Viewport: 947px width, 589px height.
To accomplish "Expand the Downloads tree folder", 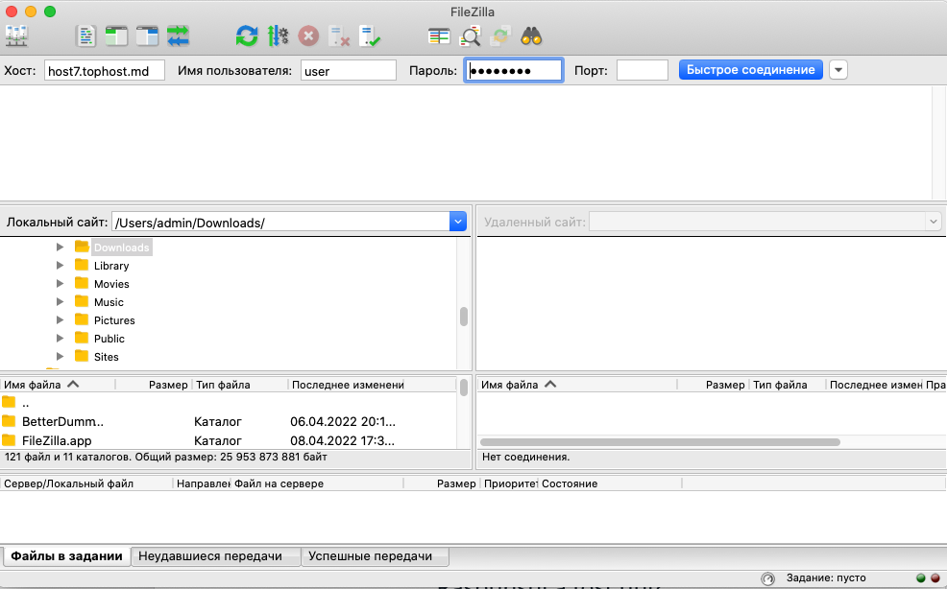I will pyautogui.click(x=60, y=247).
